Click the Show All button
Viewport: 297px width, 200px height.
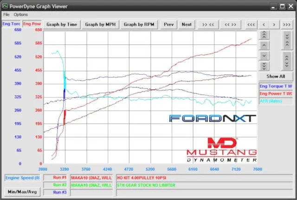pyautogui.click(x=276, y=76)
